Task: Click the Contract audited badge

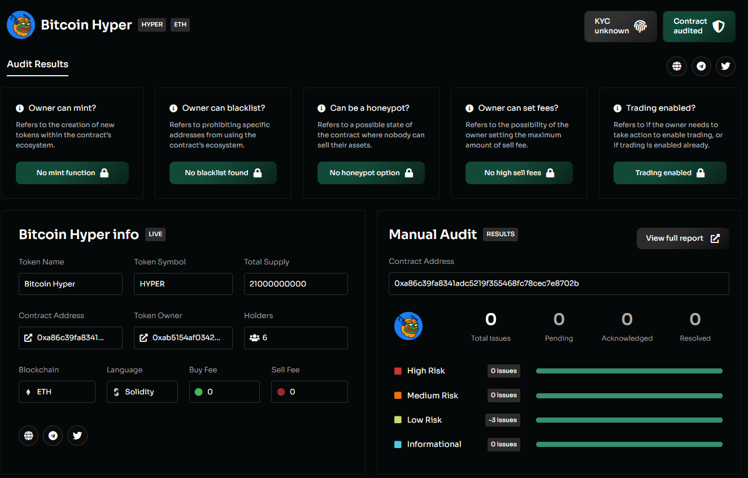Action: tap(698, 26)
